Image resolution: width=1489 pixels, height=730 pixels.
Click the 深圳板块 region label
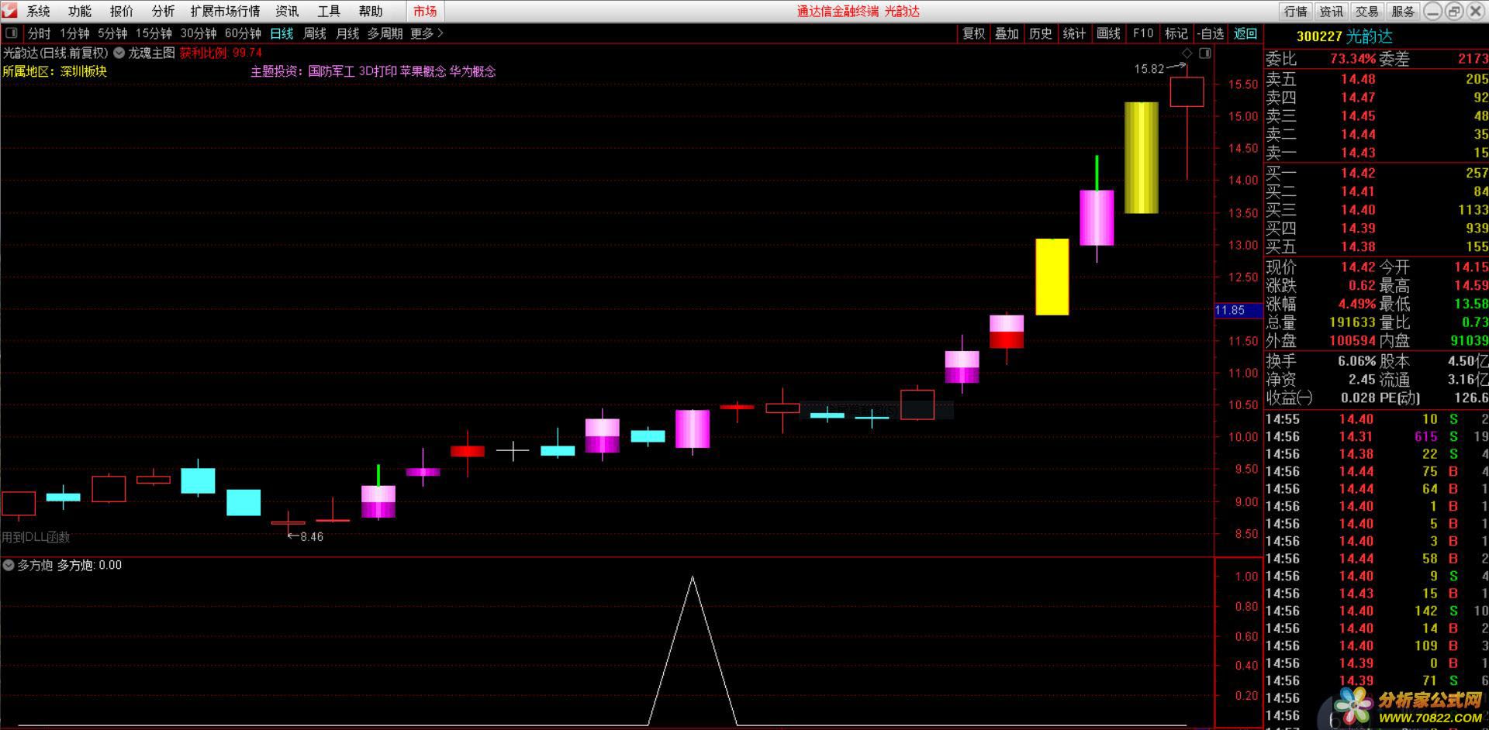84,71
